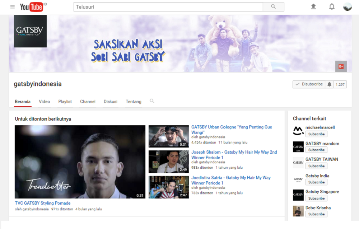
Task: Open the Gatsby Singapore channel name link
Action: pyautogui.click(x=322, y=192)
